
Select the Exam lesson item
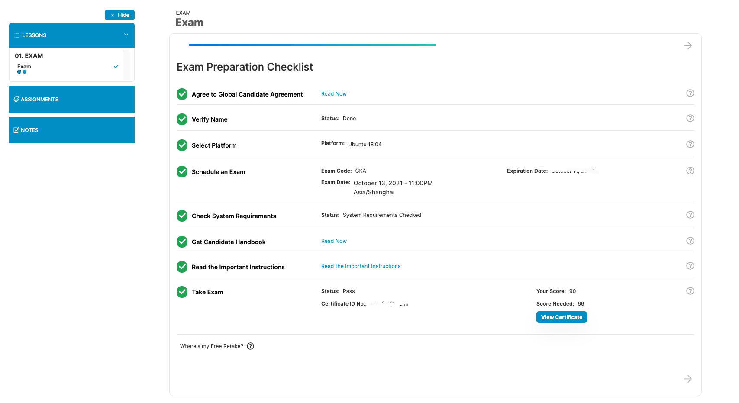(x=24, y=67)
